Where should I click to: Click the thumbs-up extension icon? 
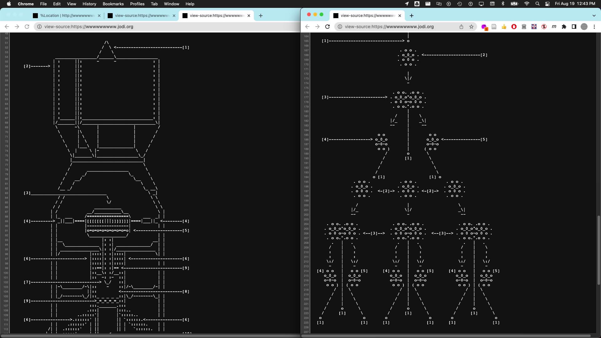pyautogui.click(x=504, y=27)
